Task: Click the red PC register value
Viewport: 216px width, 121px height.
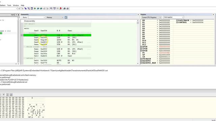Action: (164, 53)
